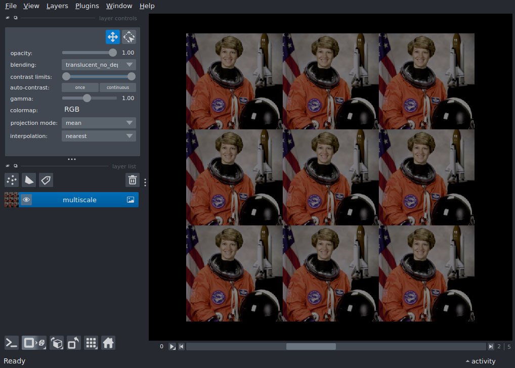Change the projection mode dropdown
515x368 pixels.
coord(98,122)
